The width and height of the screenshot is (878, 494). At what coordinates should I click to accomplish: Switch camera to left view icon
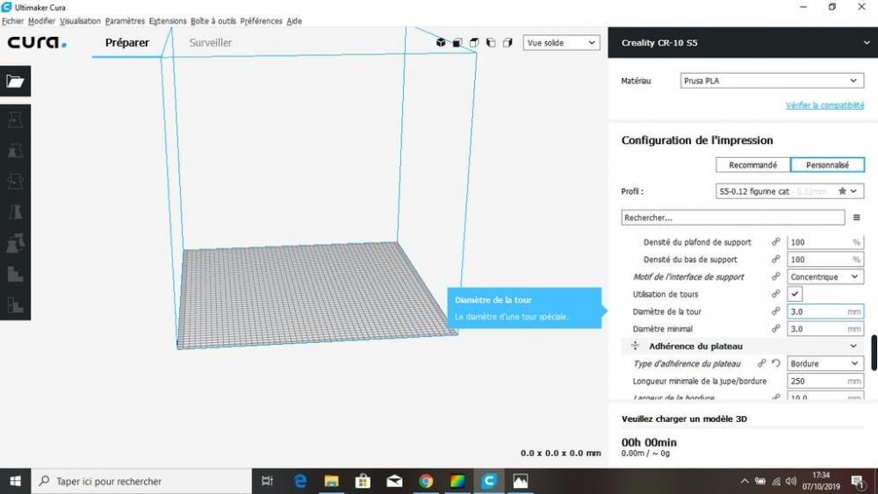(x=491, y=42)
